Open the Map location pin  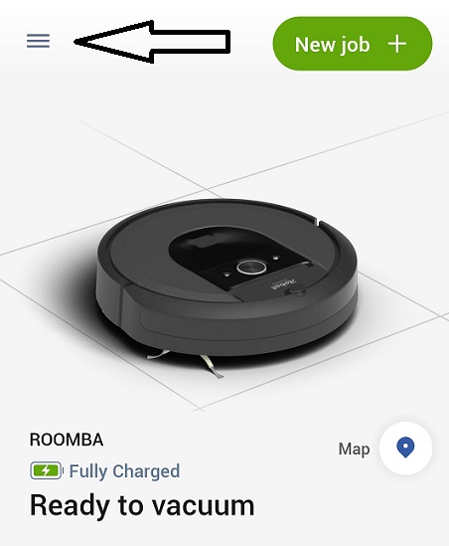405,448
